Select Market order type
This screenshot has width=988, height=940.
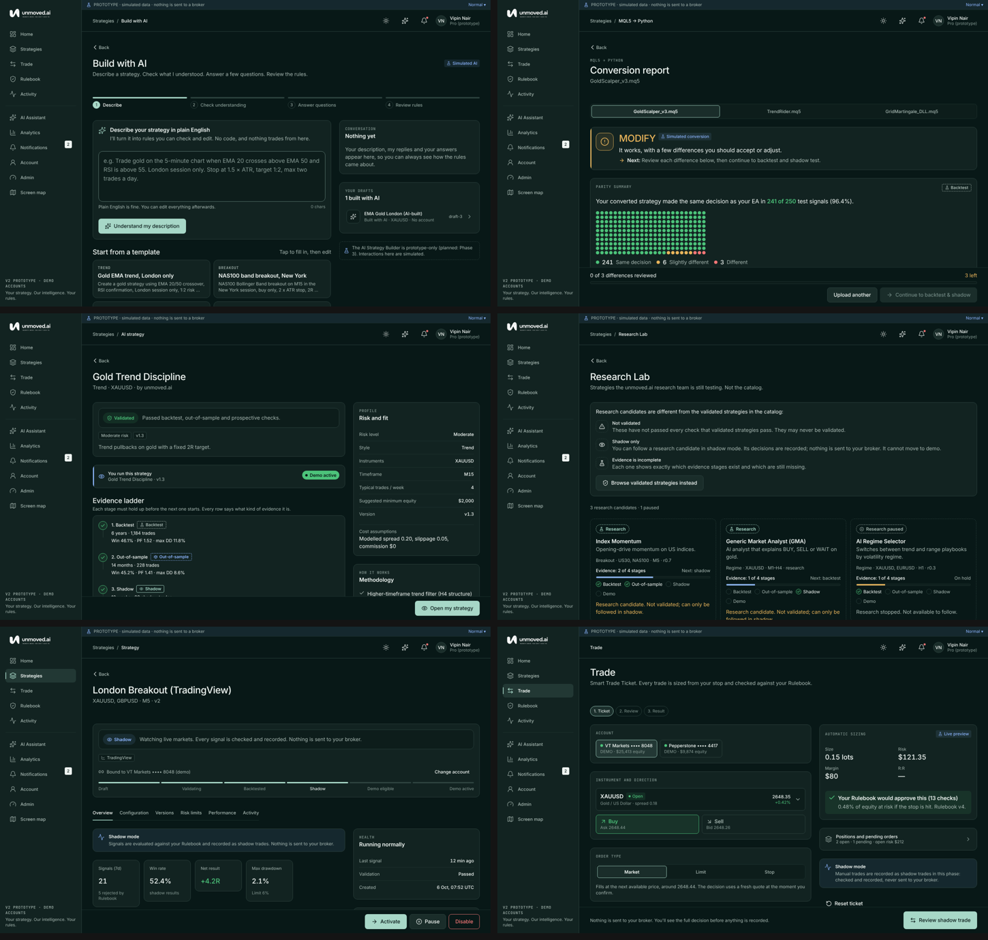point(632,872)
